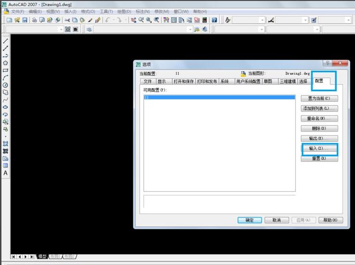Select the Spline tool
The height and width of the screenshot is (265, 355).
click(x=5, y=100)
